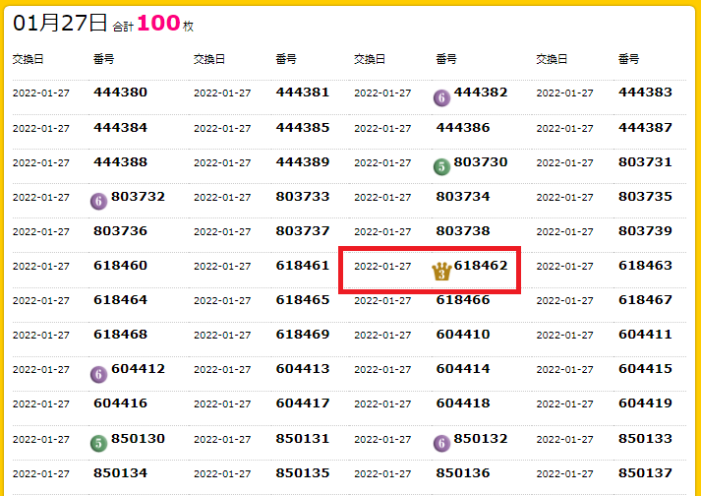This screenshot has height=496, width=701.
Task: Select the purple 6 badge next to 803732
Action: pyautogui.click(x=98, y=201)
